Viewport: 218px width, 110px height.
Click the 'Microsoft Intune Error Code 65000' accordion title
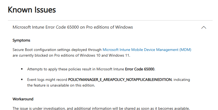pos(73,27)
